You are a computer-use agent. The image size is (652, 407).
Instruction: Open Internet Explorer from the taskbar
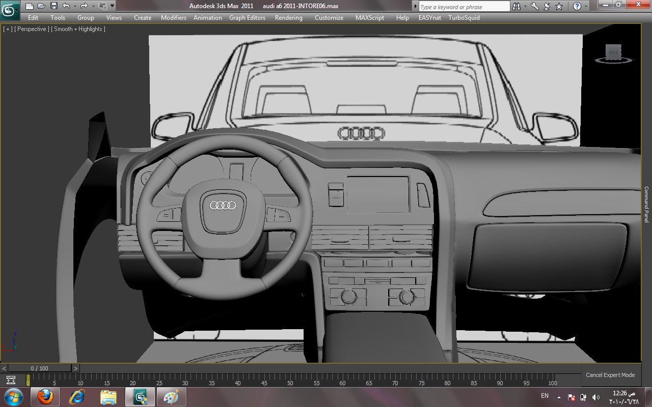(x=77, y=396)
